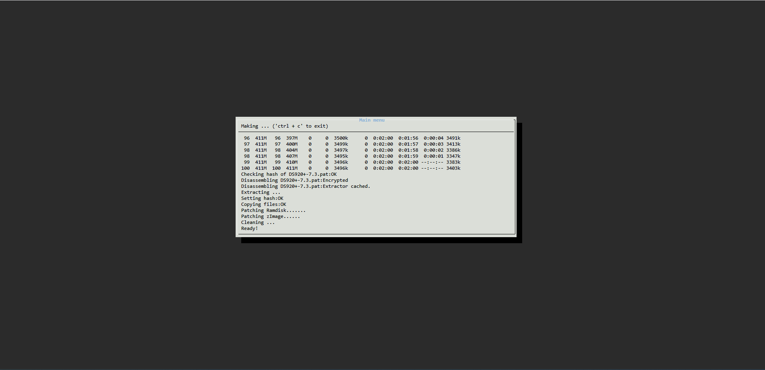Click the 3491k speed value in first row
The height and width of the screenshot is (370, 765).
click(453, 138)
